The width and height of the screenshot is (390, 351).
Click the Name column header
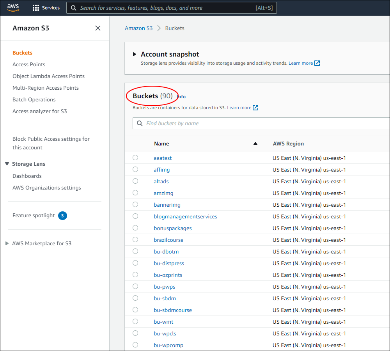161,144
